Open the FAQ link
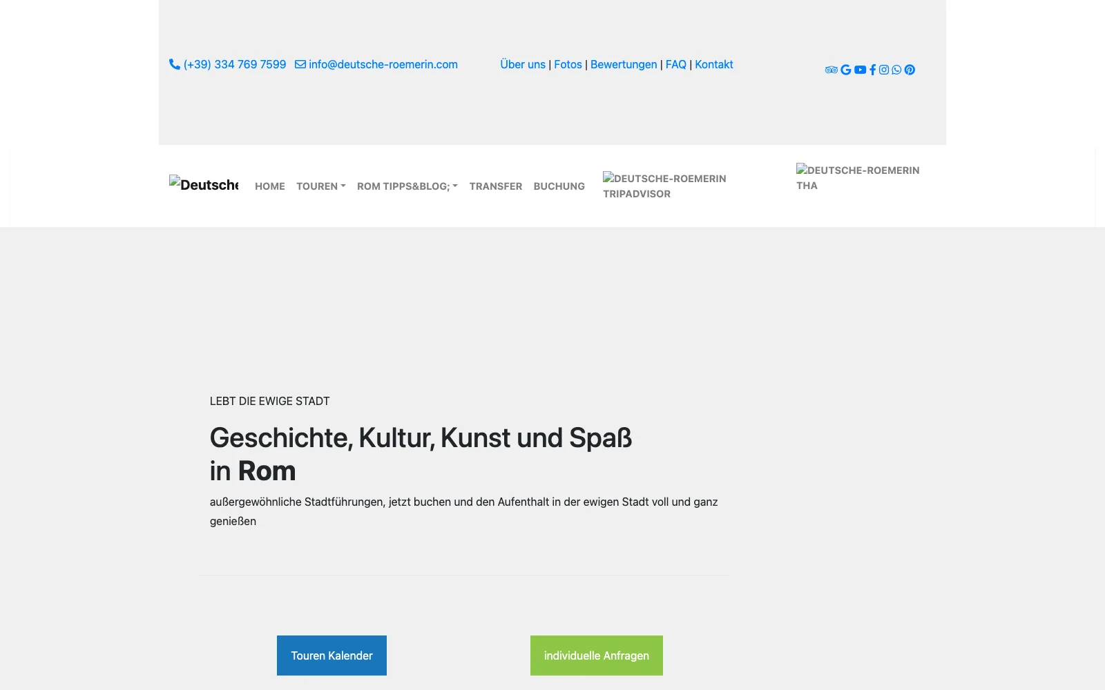 coord(676,64)
